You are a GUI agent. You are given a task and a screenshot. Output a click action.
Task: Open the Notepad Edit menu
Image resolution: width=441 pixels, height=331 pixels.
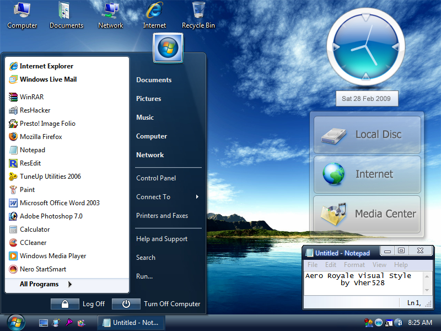point(331,265)
